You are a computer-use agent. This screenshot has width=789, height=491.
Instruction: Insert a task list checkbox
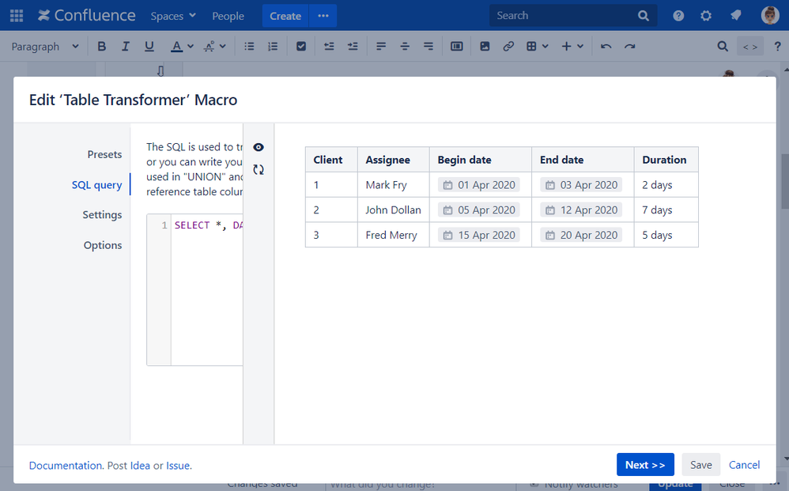[301, 47]
